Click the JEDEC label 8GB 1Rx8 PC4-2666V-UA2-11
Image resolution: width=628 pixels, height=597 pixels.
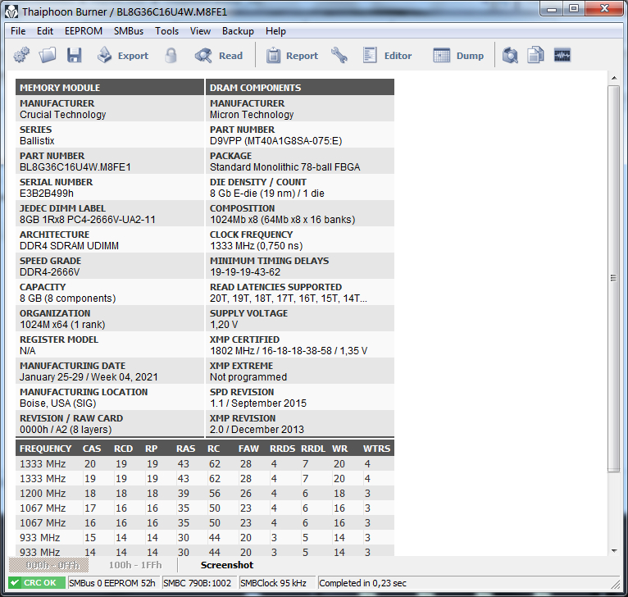click(x=88, y=220)
